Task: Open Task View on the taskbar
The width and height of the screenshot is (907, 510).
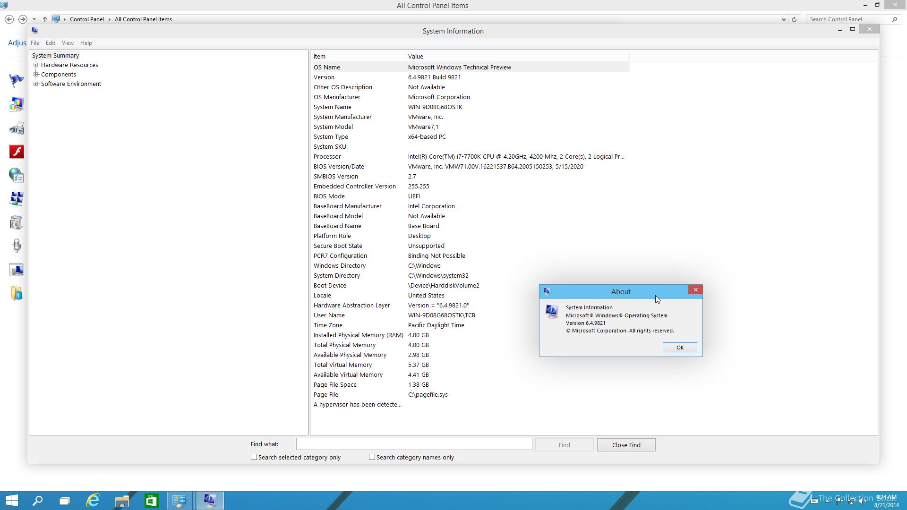Action: click(65, 501)
